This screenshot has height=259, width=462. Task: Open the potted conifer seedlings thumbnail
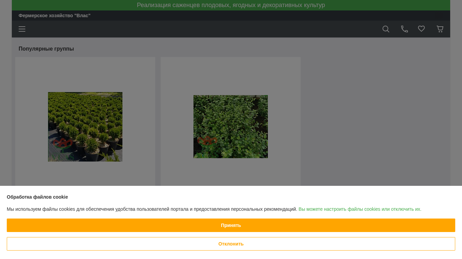click(85, 127)
